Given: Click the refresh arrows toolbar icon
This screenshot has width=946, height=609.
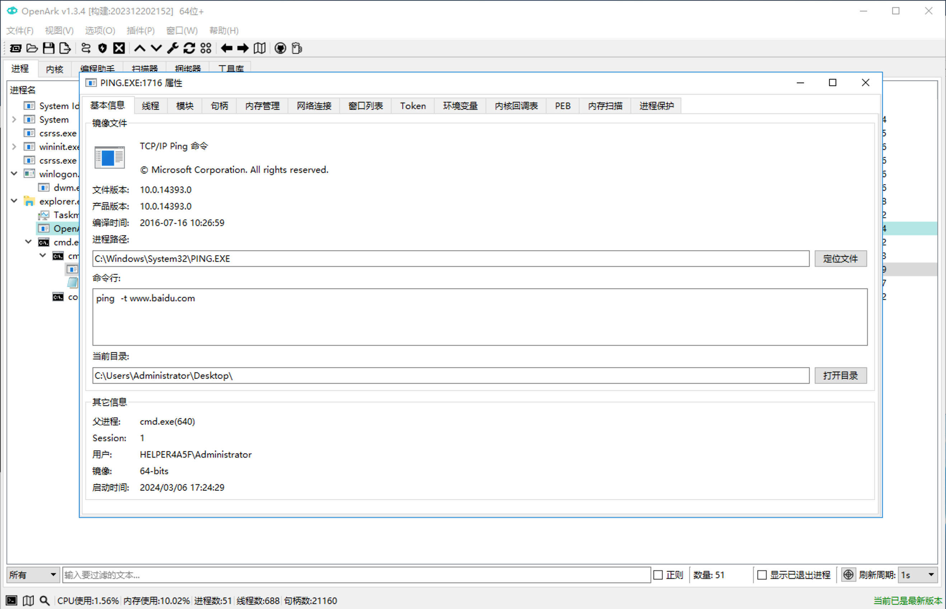Looking at the screenshot, I should coord(189,48).
